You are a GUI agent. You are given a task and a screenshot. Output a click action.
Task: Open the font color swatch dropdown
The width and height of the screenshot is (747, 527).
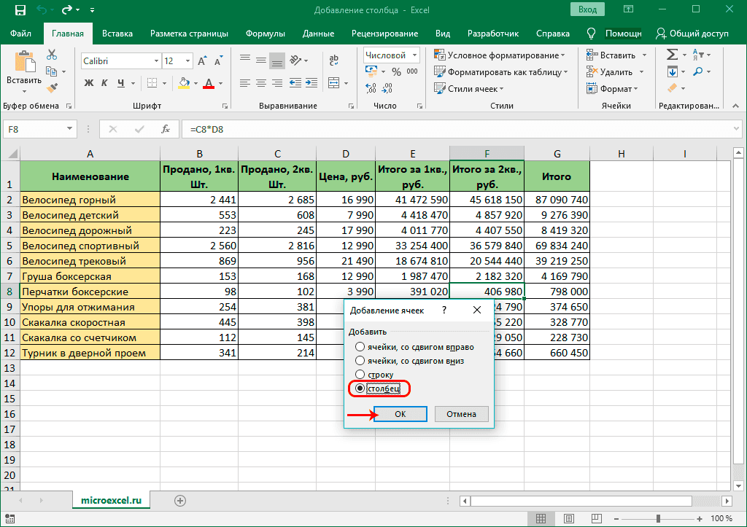[220, 84]
